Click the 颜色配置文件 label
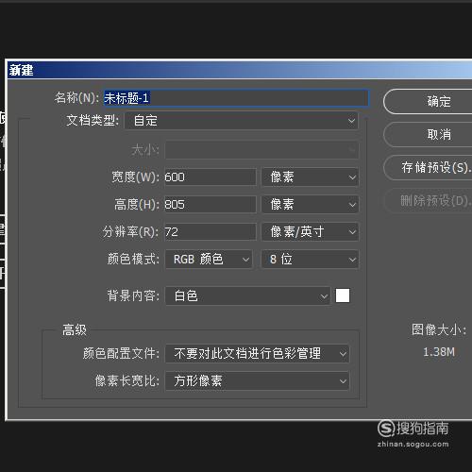This screenshot has width=472, height=472. coord(121,354)
